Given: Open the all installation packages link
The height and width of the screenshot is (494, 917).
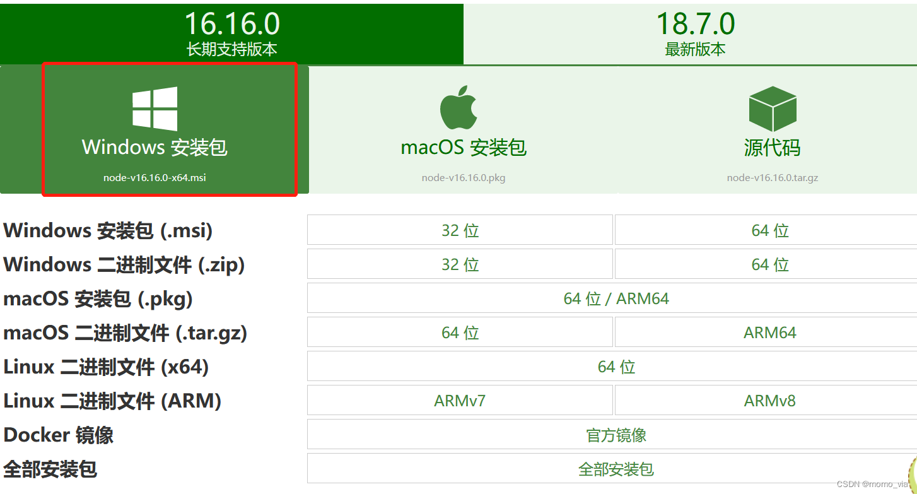Looking at the screenshot, I should [x=616, y=469].
